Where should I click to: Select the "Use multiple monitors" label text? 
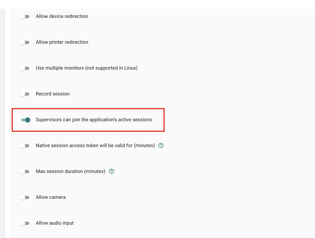60,68
